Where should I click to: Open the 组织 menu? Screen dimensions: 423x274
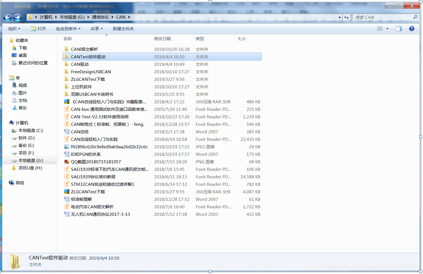point(14,29)
